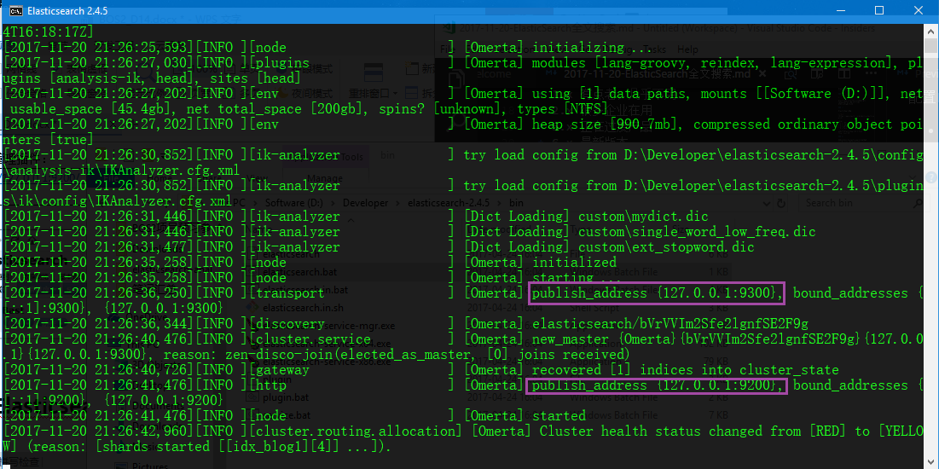Image resolution: width=939 pixels, height=469 pixels.
Task: Click the '4T16:18:17Z]' text on the first line
Action: [x=49, y=32]
